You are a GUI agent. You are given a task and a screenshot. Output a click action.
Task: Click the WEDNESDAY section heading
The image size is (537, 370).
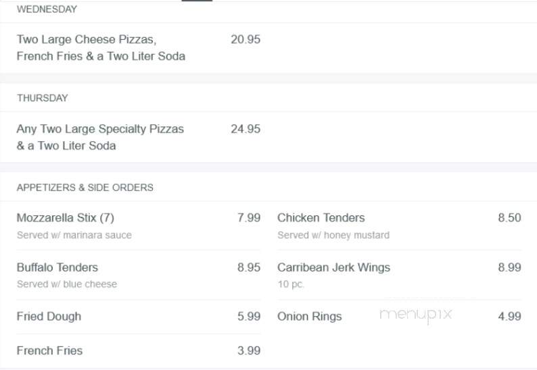47,9
